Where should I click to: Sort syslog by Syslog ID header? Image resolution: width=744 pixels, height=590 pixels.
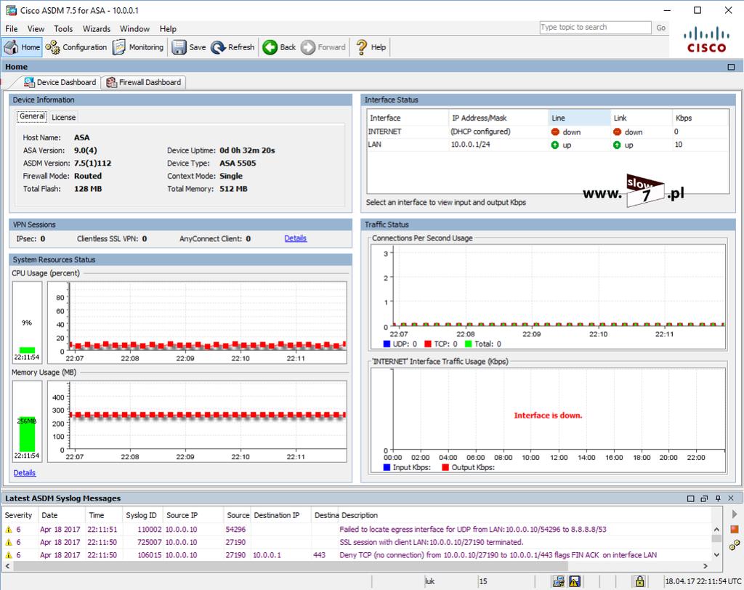coord(142,515)
